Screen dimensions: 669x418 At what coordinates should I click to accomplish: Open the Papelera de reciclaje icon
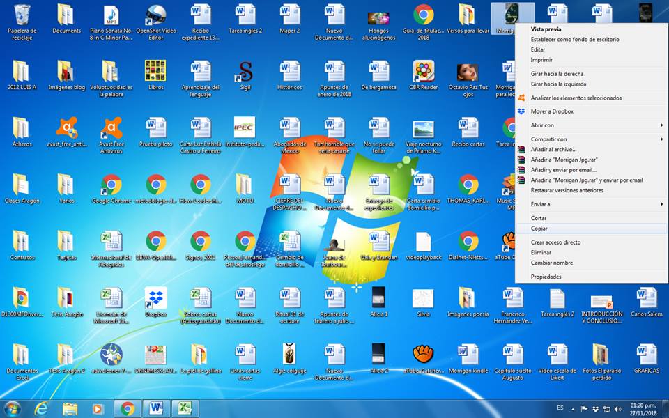click(x=22, y=15)
